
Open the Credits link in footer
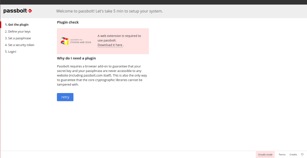(293, 154)
